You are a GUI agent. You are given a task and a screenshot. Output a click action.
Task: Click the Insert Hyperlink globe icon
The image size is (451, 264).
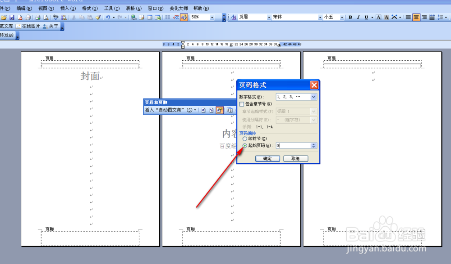tap(133, 18)
